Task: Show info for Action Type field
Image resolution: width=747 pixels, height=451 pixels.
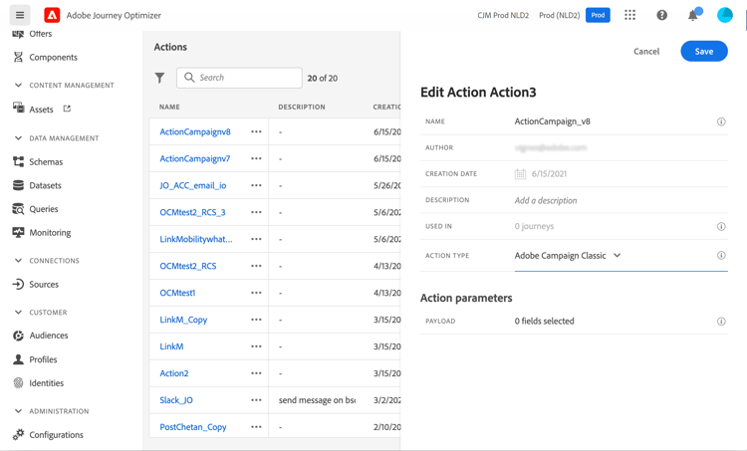Action: point(721,256)
